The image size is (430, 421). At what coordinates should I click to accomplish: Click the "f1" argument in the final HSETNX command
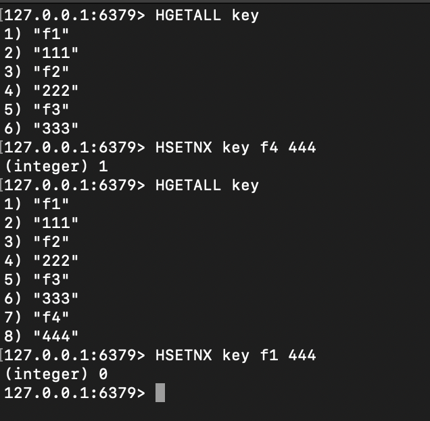click(269, 355)
